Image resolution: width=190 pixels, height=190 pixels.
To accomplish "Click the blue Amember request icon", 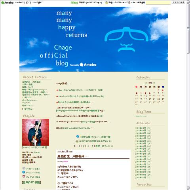I will [x=24, y=172].
